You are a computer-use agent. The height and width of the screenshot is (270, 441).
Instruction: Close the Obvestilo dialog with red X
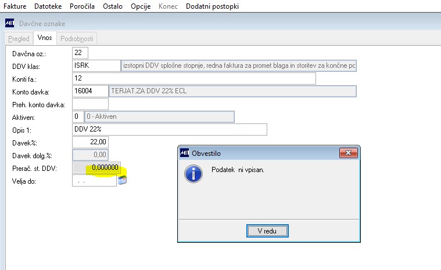click(348, 153)
